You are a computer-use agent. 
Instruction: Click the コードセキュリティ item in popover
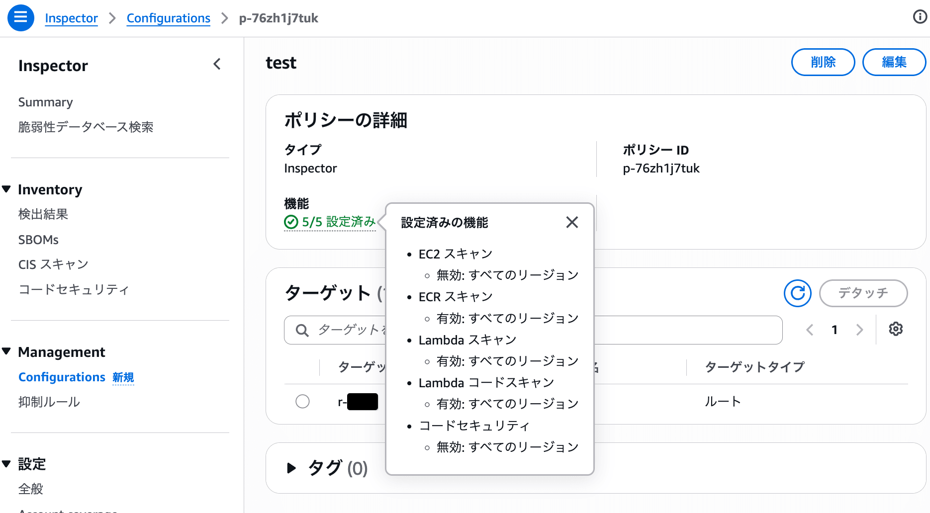click(474, 426)
